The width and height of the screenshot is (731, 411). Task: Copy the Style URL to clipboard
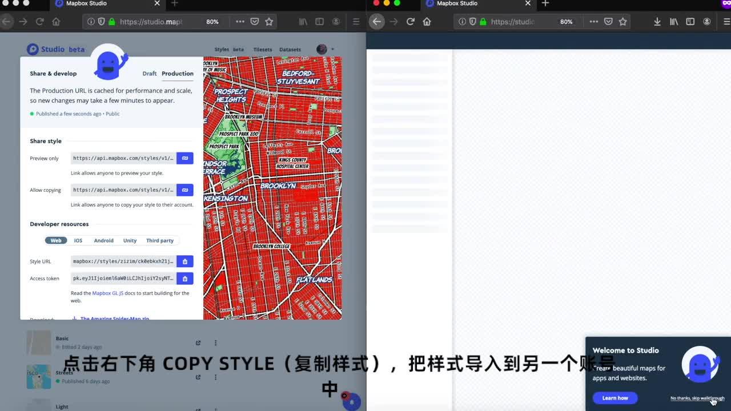184,261
